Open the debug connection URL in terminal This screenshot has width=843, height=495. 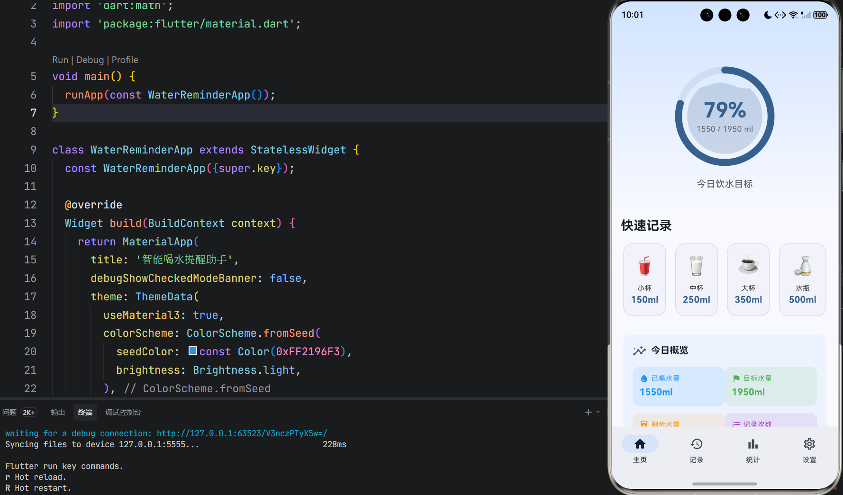[x=242, y=433]
